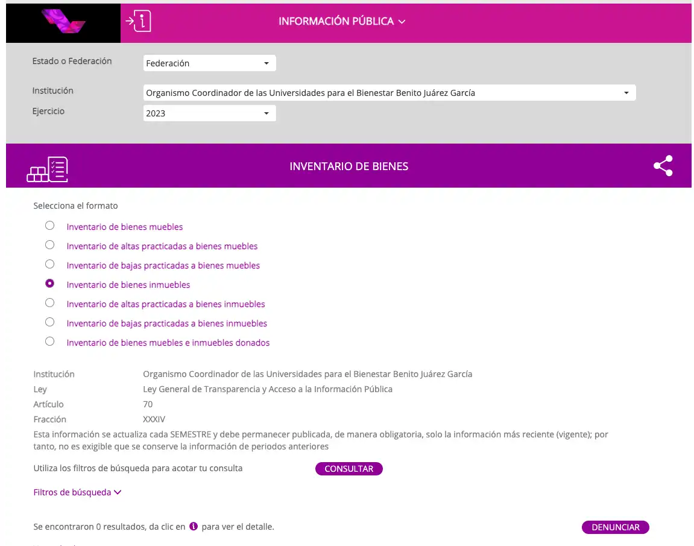Viewport: 694px width, 546px height.
Task: Select the Inventario de bienes inmuebles radio
Action: [50, 284]
